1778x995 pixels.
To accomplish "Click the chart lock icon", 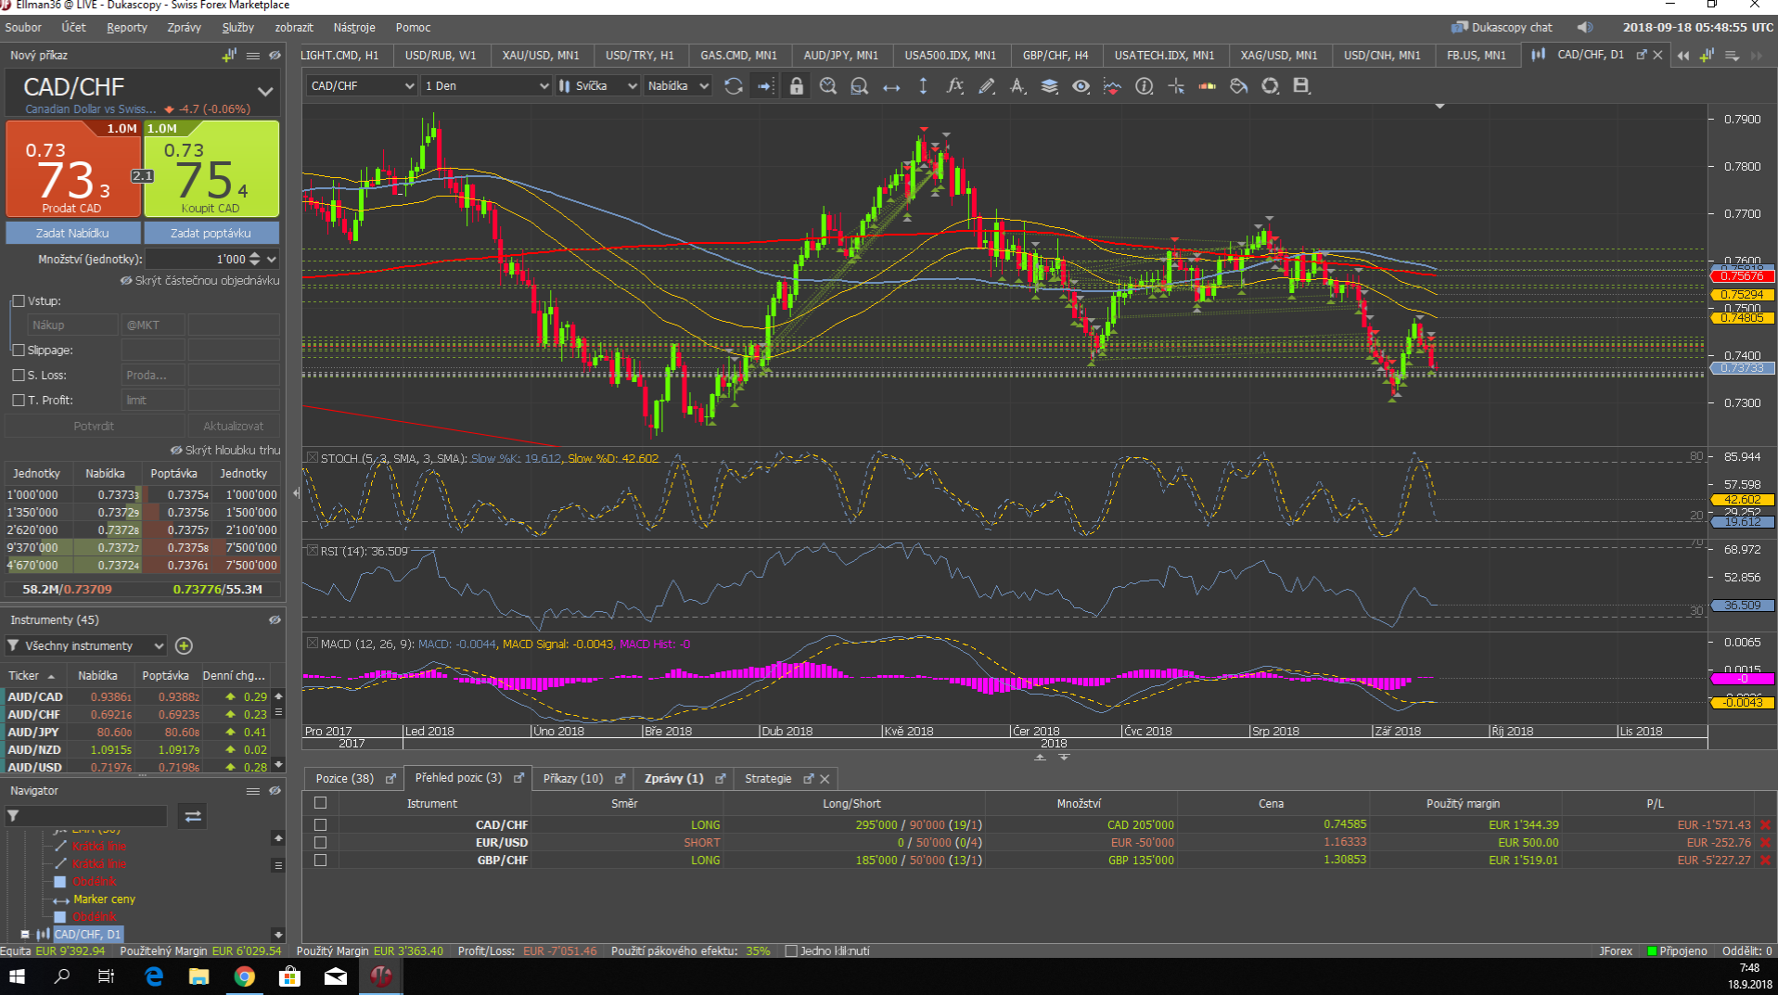I will 796,86.
